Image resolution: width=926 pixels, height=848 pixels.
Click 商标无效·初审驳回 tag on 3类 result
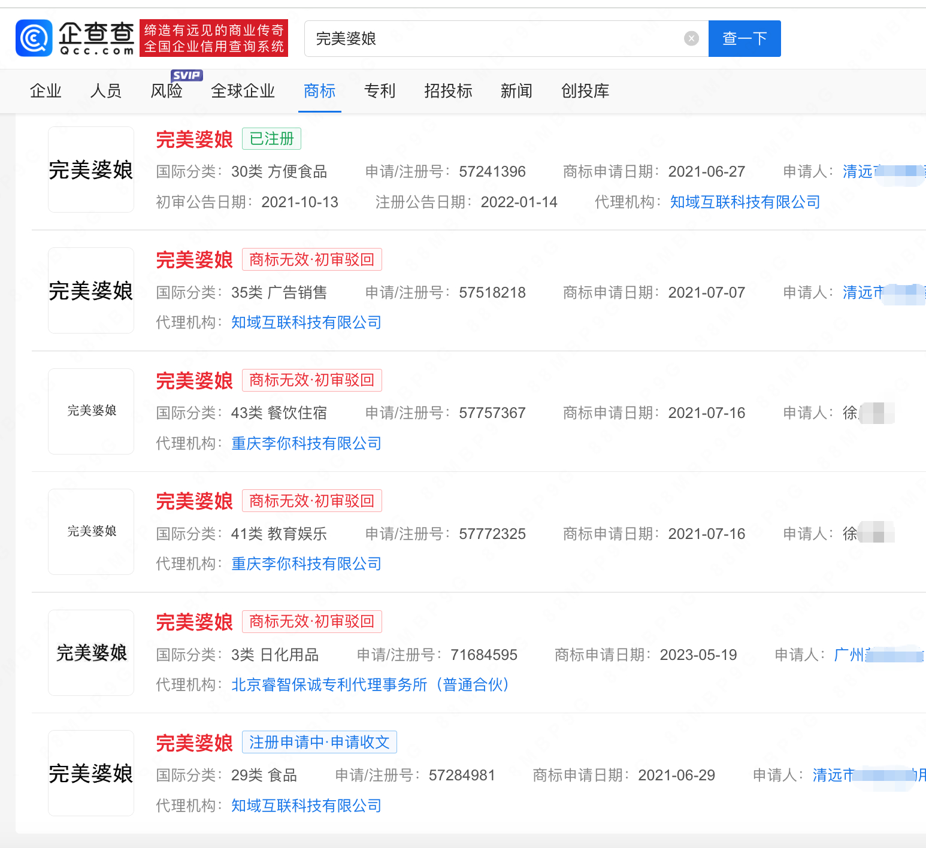(x=312, y=622)
